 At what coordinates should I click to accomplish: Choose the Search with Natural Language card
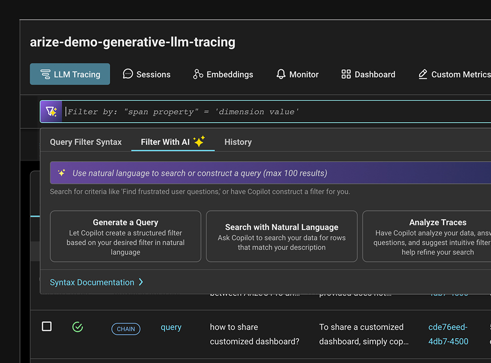[281, 236]
